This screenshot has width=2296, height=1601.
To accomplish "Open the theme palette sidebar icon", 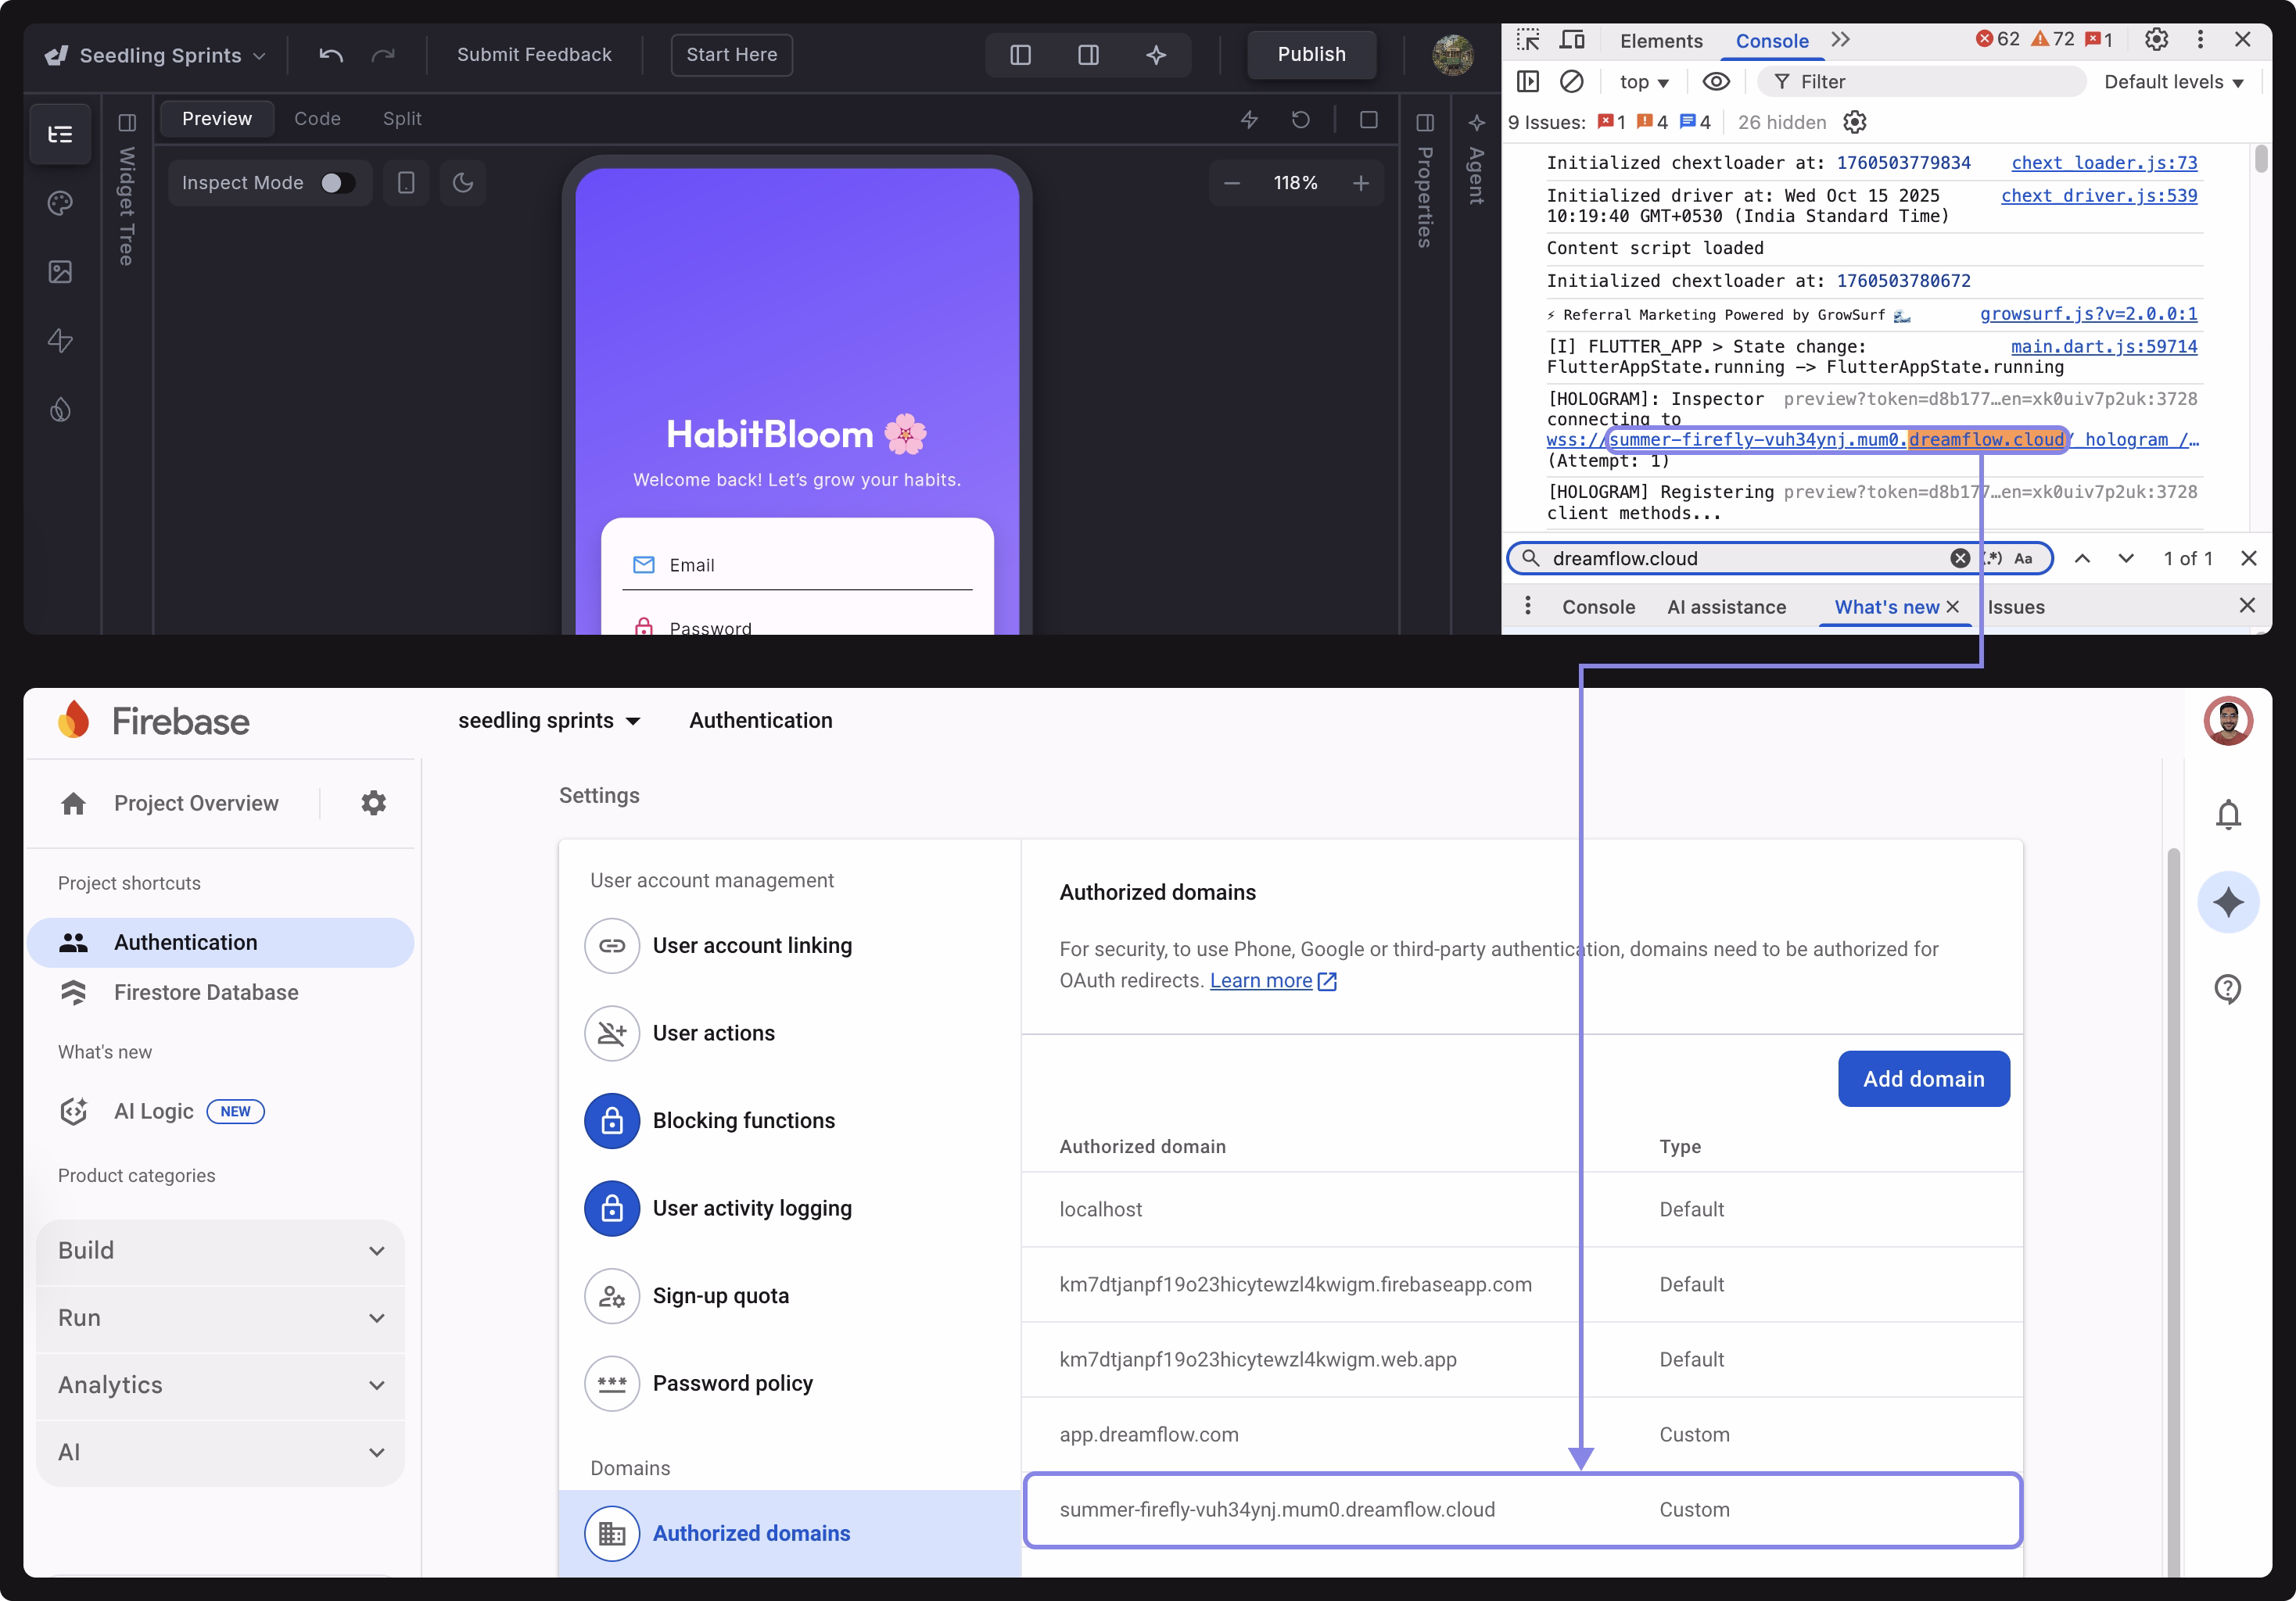I will coord(60,204).
